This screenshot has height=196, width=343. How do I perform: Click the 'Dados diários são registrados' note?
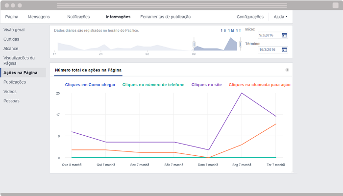(x=97, y=30)
